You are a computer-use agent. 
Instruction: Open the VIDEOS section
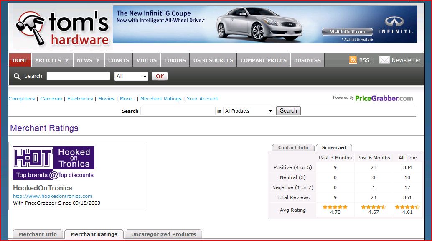click(147, 60)
